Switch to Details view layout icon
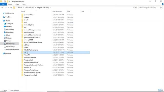This screenshot has height=92, width=164. click(x=159, y=90)
